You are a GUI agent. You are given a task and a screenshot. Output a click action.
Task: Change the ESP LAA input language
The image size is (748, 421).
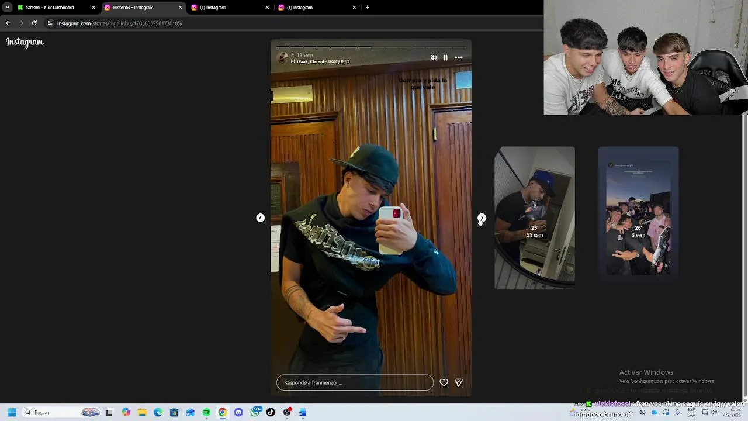[x=691, y=412]
